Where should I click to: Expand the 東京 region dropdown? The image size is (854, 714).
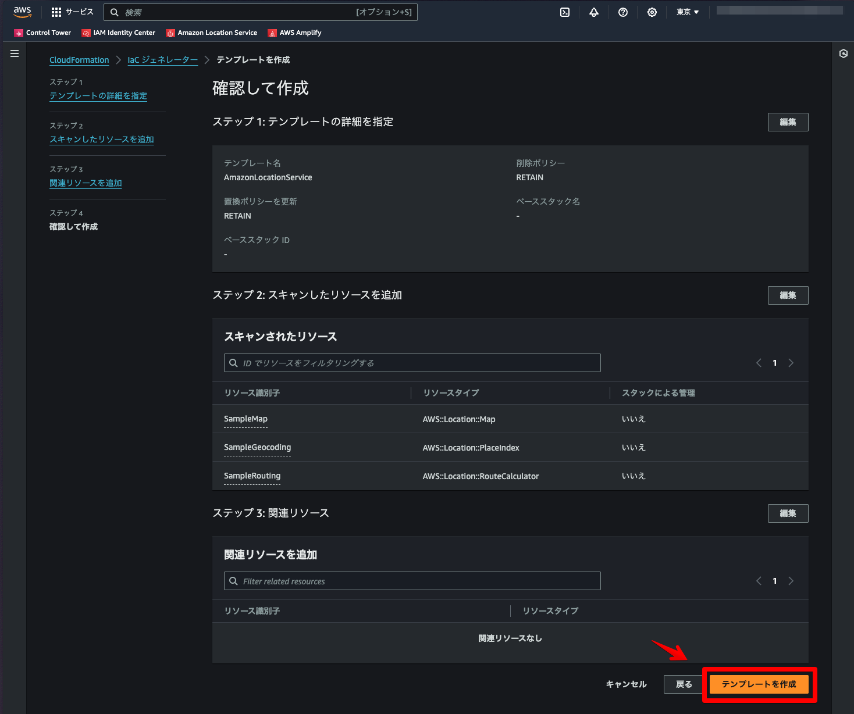click(x=688, y=12)
